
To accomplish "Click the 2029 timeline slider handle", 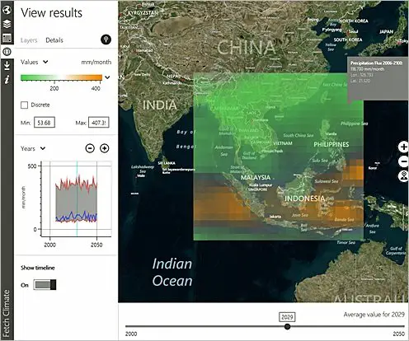I will [x=287, y=326].
